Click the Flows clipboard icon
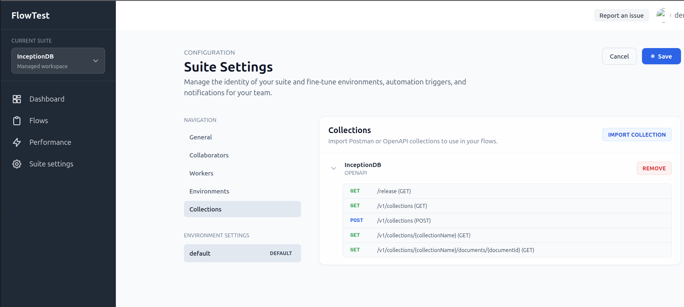 click(x=17, y=121)
